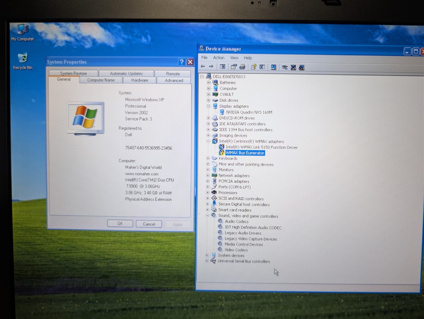Click the Disable device toolbar icon
Viewport: 424px width, 319px height.
pos(301,68)
